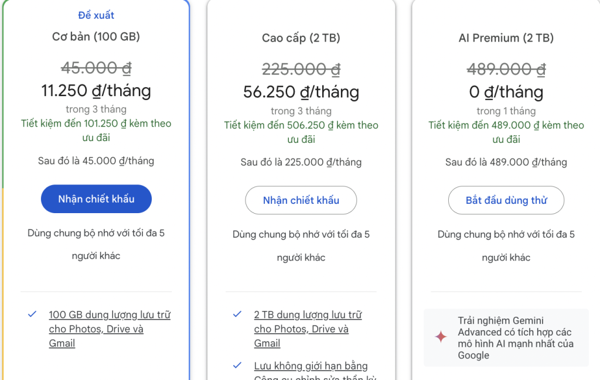This screenshot has width=600, height=380.
Task: Click the AI Premium (2 TB) plan title
Action: point(506,38)
